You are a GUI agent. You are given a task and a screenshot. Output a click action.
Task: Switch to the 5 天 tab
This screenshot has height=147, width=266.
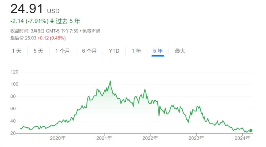tap(38, 51)
